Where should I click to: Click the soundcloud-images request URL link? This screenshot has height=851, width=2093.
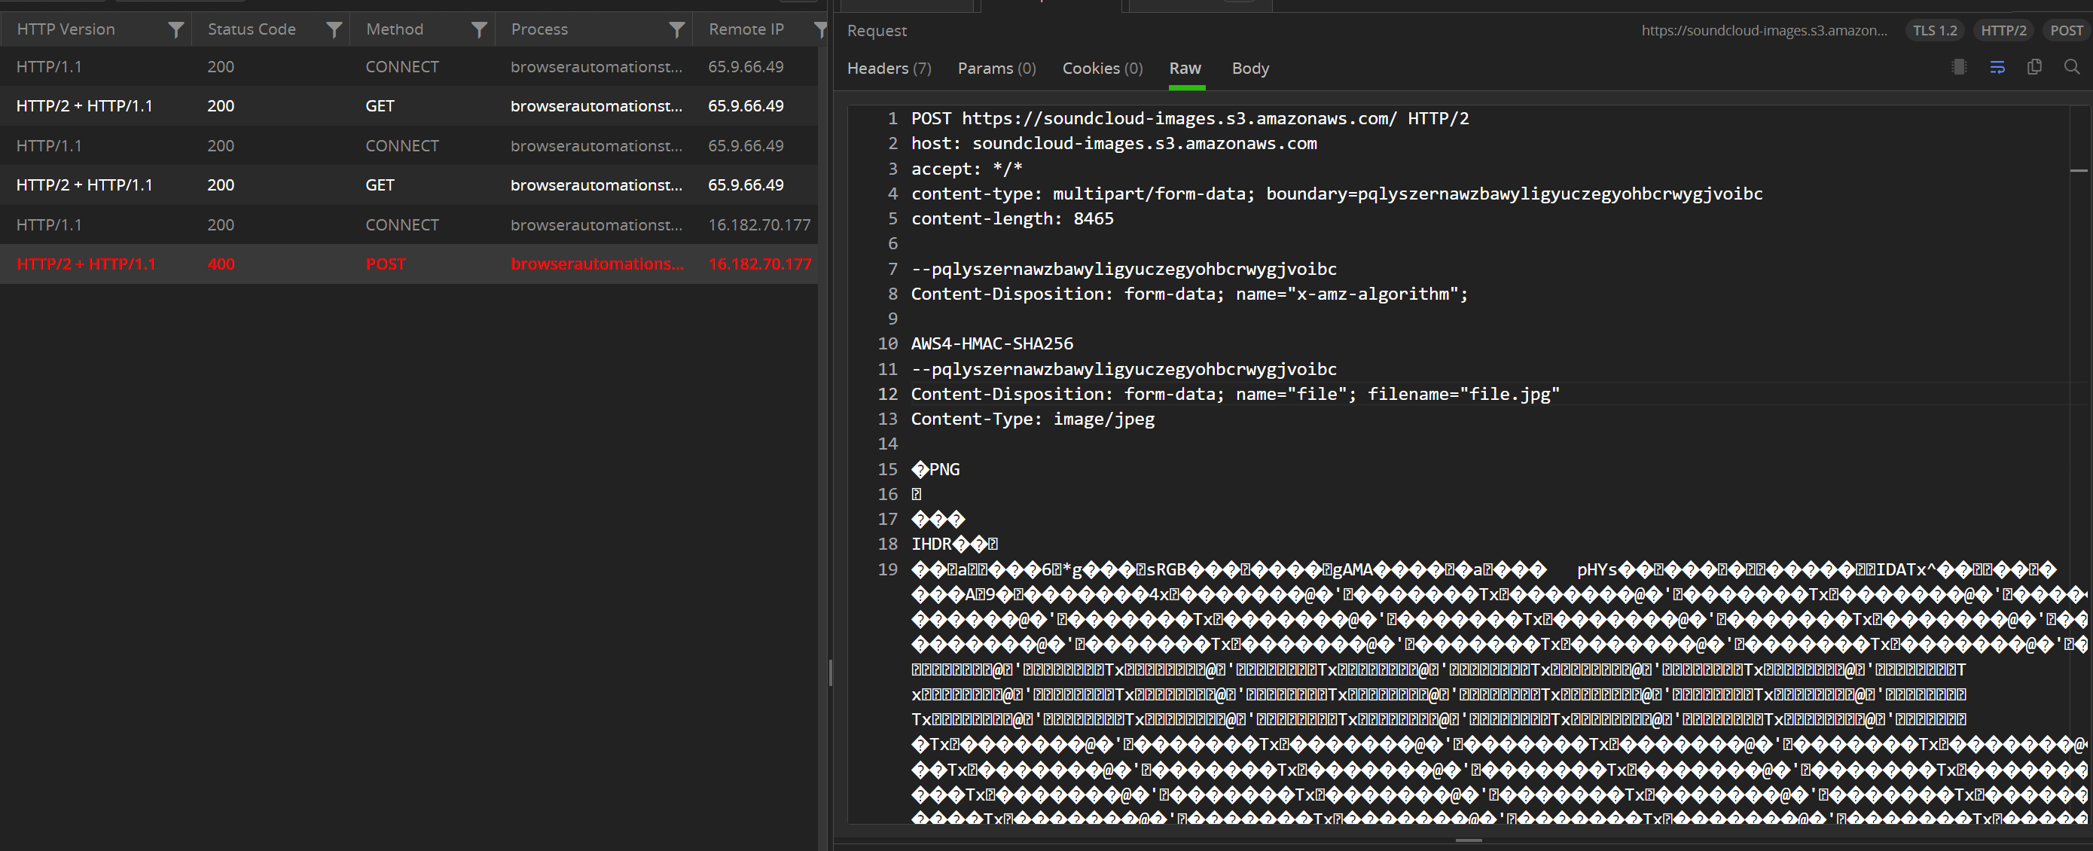click(x=1764, y=30)
